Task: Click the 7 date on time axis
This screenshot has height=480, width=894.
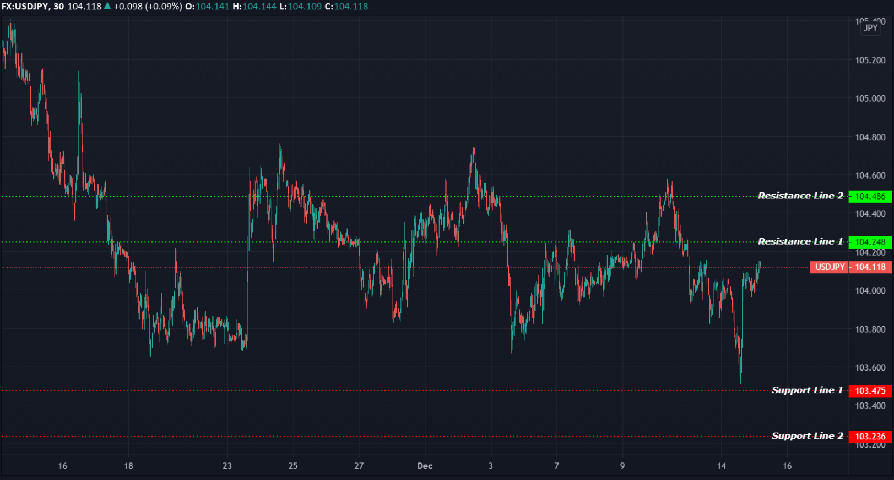Action: coord(556,466)
